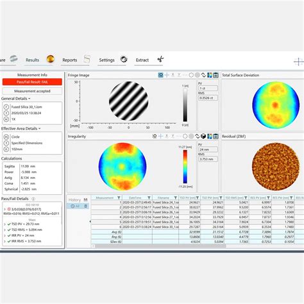Screen dimensions: 304x304
Task: Click the Total Surface Deviation map
Action: pyautogui.click(x=276, y=105)
